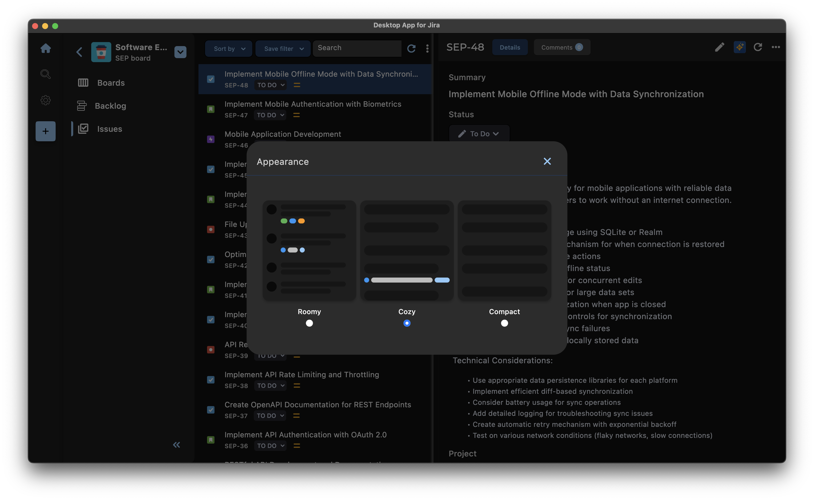Click the AI sparkle icon in the issue header
814x500 pixels.
point(739,47)
